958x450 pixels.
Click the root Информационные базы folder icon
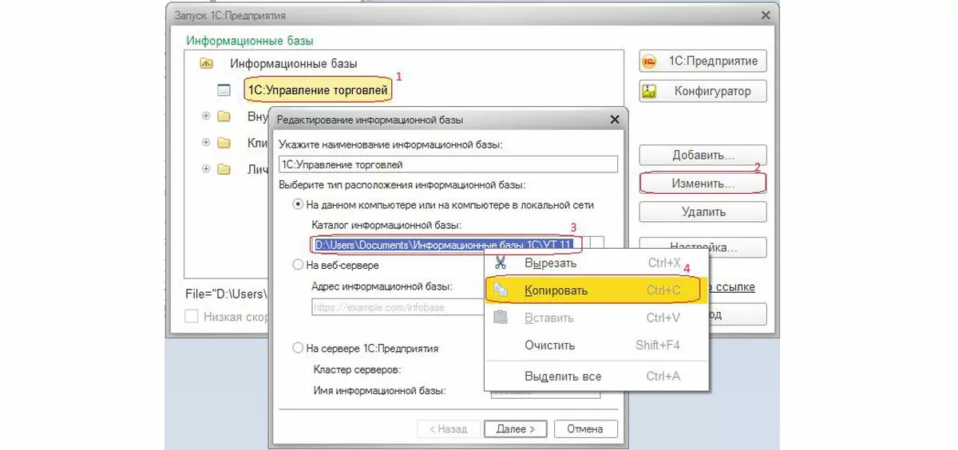point(206,63)
